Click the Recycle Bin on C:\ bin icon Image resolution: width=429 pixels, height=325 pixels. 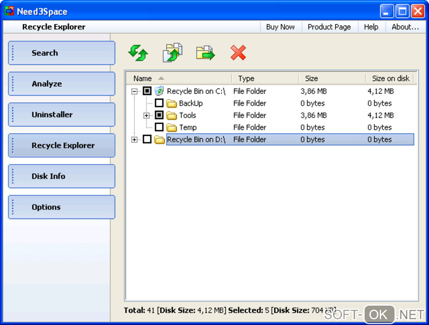(159, 91)
